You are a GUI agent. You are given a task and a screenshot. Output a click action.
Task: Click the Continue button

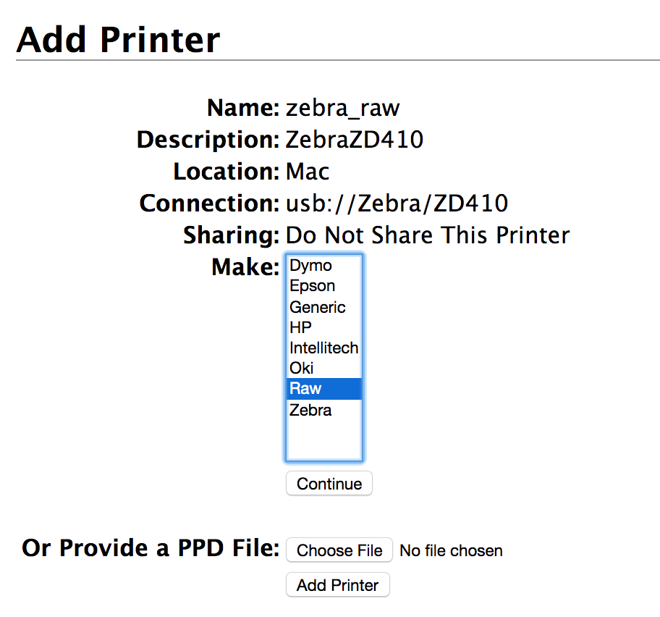tap(329, 483)
